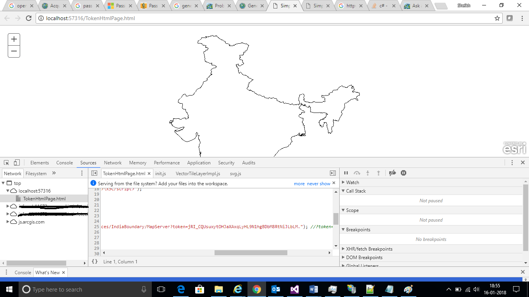Close the What's New drawer tab
Screen dimensions: 529x297
click(64, 272)
